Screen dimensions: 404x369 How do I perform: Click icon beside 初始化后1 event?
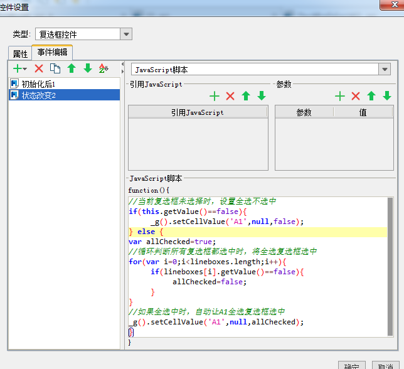click(x=14, y=83)
